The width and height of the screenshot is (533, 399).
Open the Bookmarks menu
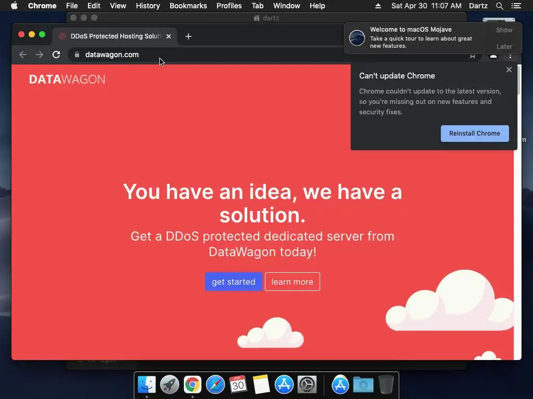[188, 6]
